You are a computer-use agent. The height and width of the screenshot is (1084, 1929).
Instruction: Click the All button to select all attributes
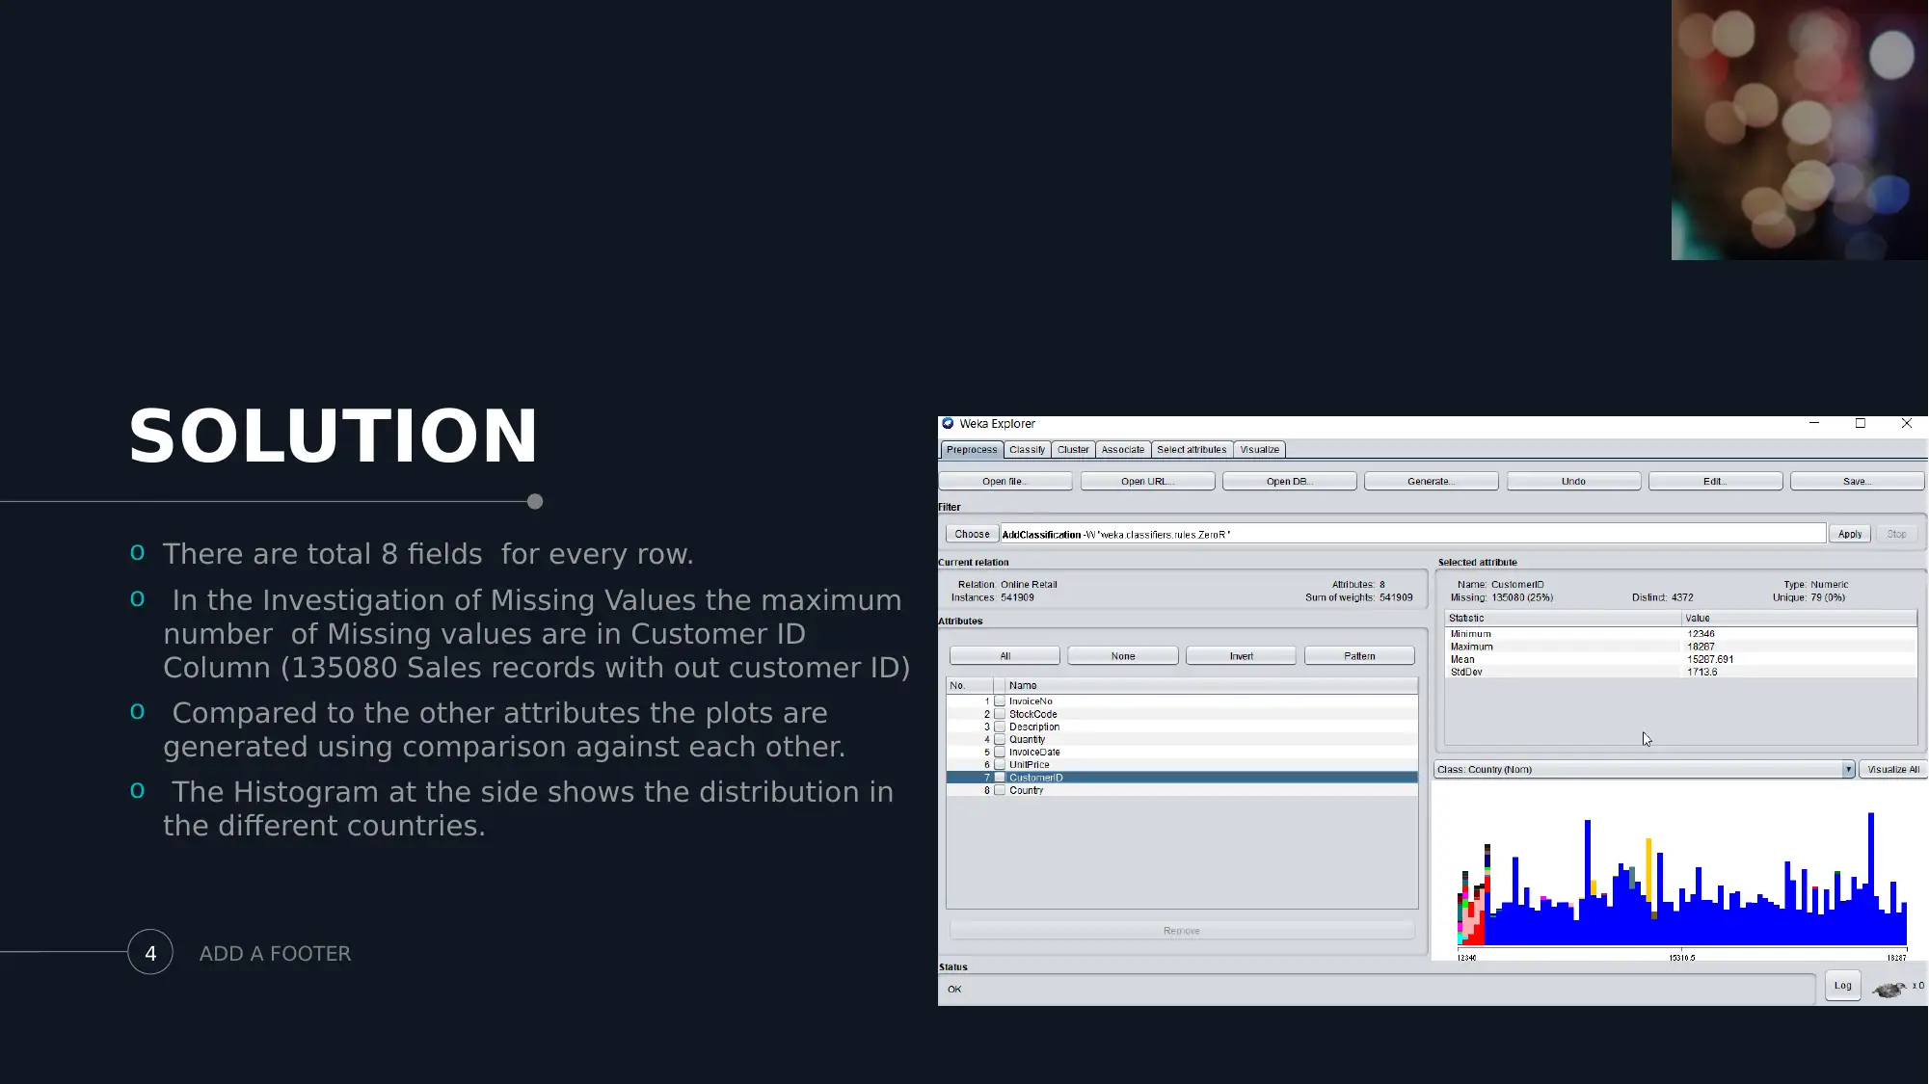(x=1005, y=655)
